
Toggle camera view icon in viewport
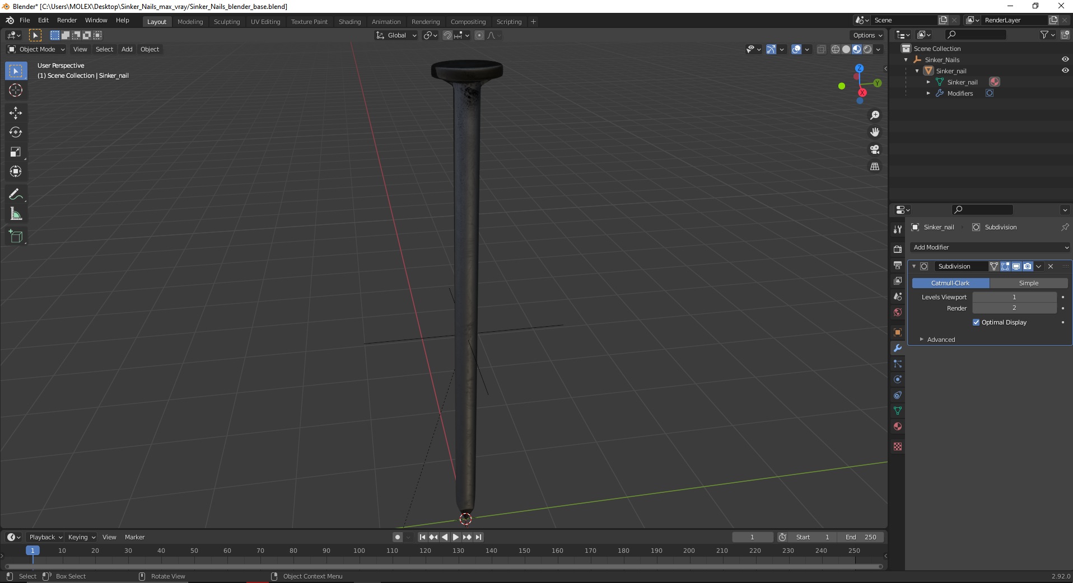coord(875,149)
